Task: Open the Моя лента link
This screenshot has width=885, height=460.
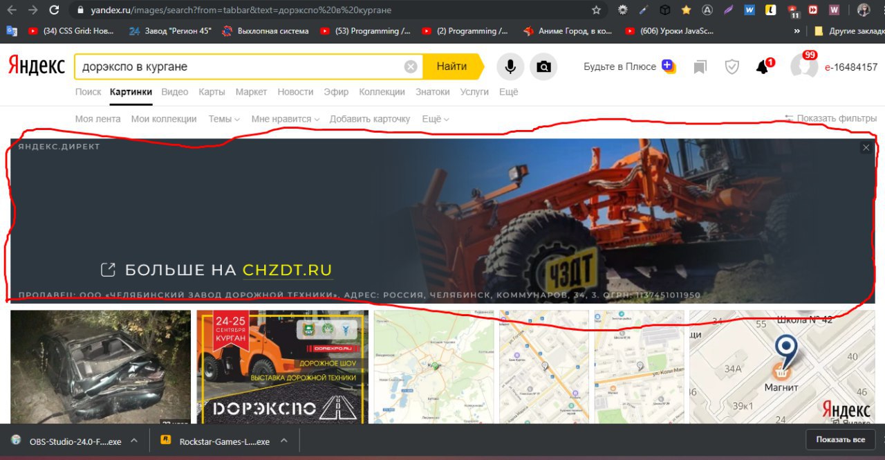Action: point(97,119)
